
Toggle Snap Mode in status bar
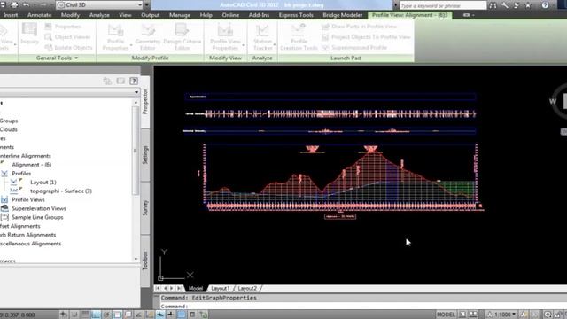74,315
